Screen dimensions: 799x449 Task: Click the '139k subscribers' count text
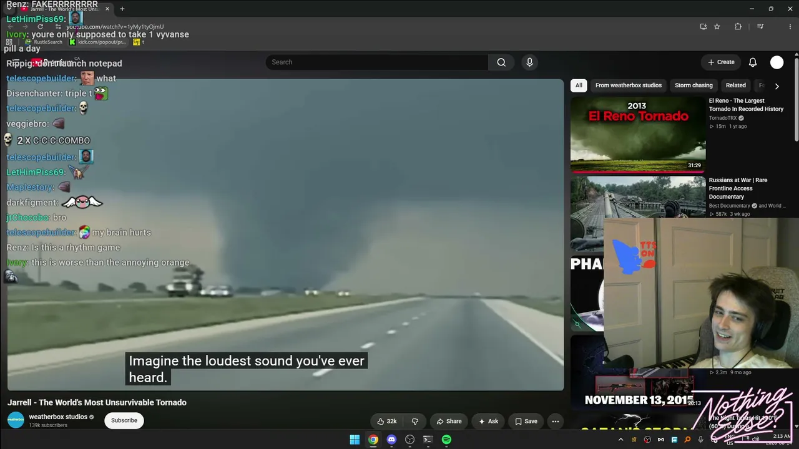click(x=48, y=425)
